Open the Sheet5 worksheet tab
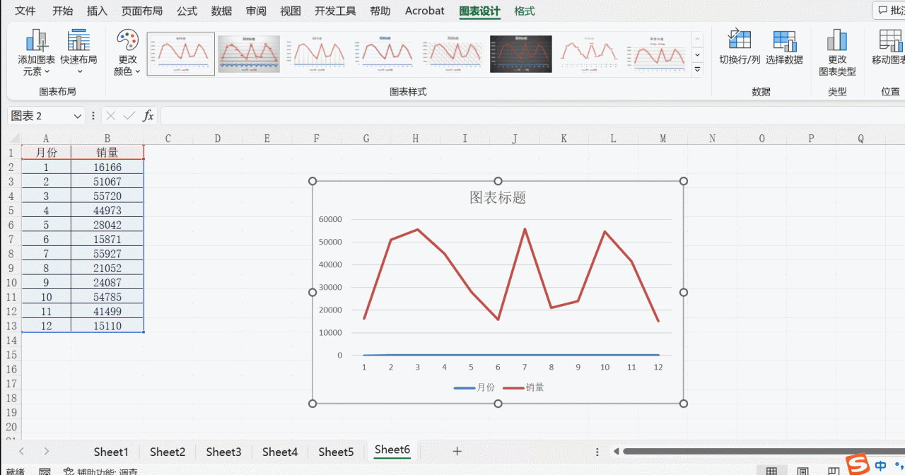The height and width of the screenshot is (475, 905). pos(336,451)
